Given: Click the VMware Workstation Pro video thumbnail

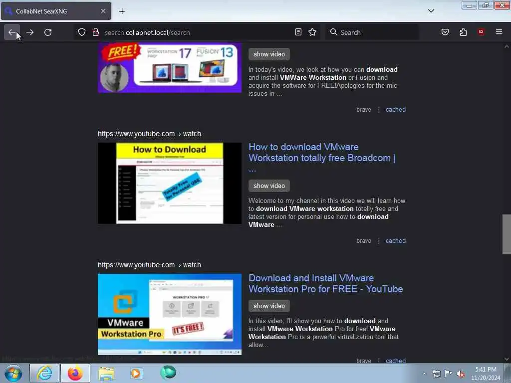Looking at the screenshot, I should (x=170, y=314).
